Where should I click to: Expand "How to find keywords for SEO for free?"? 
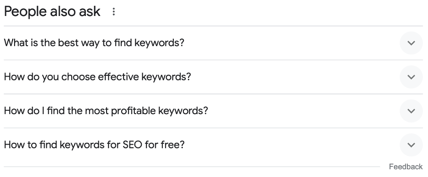[213, 145]
